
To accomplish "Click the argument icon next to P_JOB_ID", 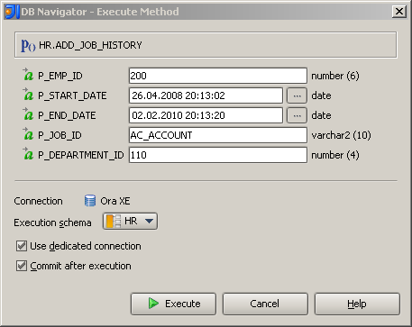I will click(28, 134).
